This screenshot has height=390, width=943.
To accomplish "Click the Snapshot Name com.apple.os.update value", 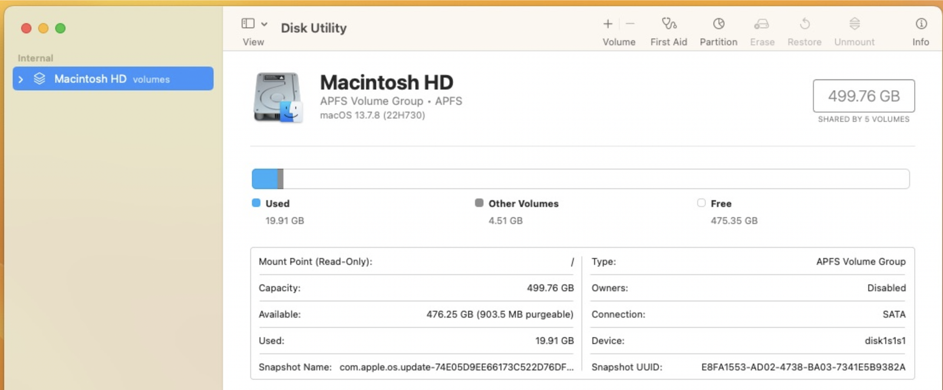I will click(x=457, y=367).
